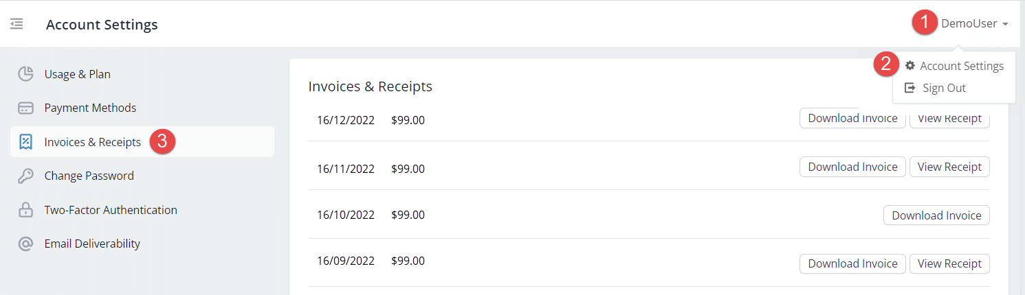
Task: Click the Two-Factor Authentication lock icon
Action: 25,210
